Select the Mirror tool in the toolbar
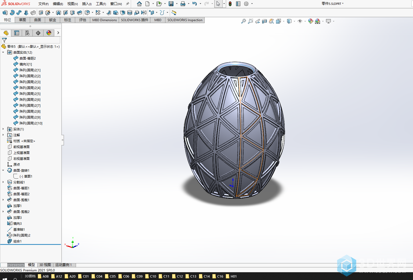The height and width of the screenshot is (280, 413). [144, 13]
